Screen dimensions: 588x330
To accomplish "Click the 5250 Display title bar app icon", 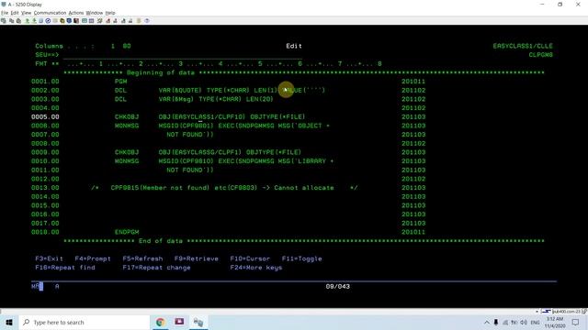I will [x=4, y=5].
